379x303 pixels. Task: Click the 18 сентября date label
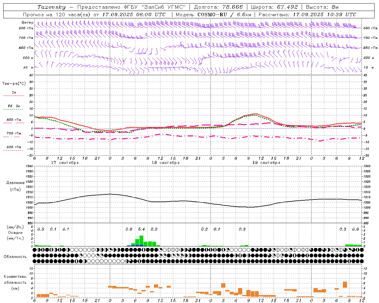[166, 163]
